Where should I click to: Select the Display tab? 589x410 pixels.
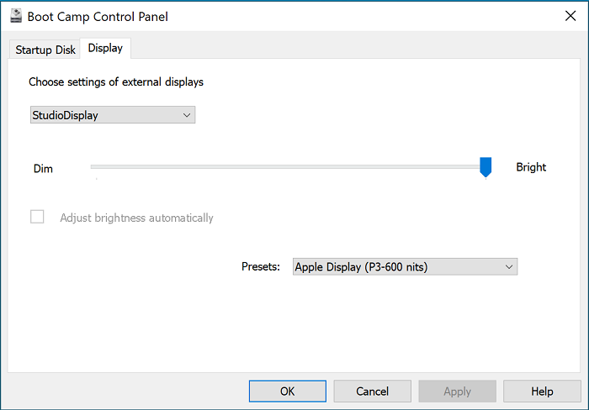(105, 49)
